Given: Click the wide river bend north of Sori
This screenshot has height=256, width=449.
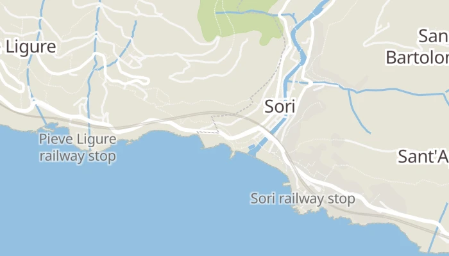Looking at the screenshot, I should click(300, 53).
